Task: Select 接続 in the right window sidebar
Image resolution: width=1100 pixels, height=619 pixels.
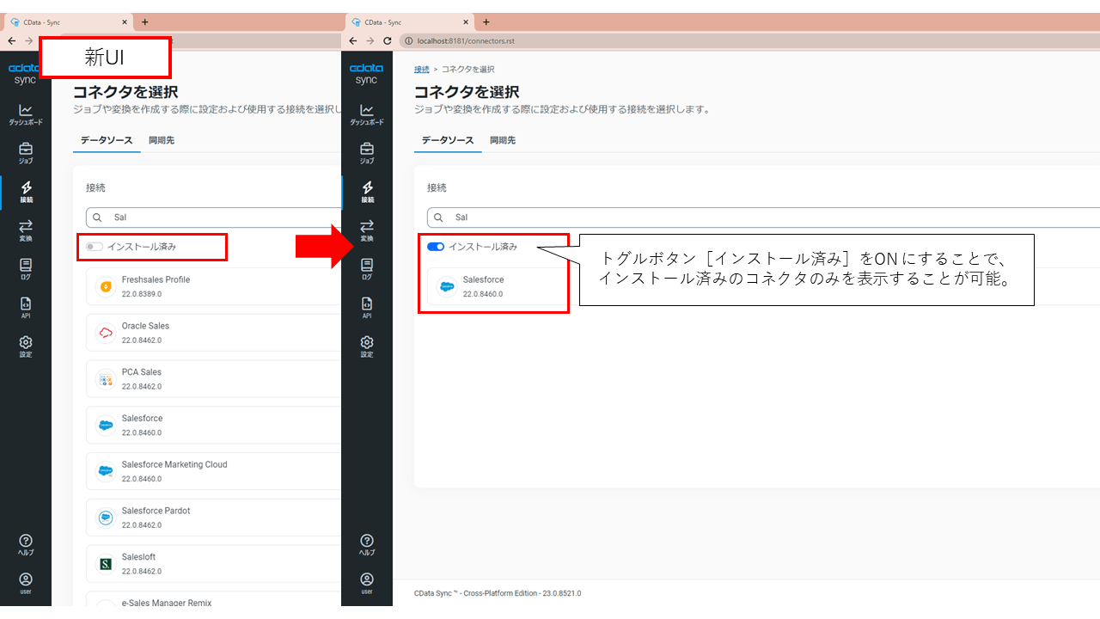Action: pos(367,192)
